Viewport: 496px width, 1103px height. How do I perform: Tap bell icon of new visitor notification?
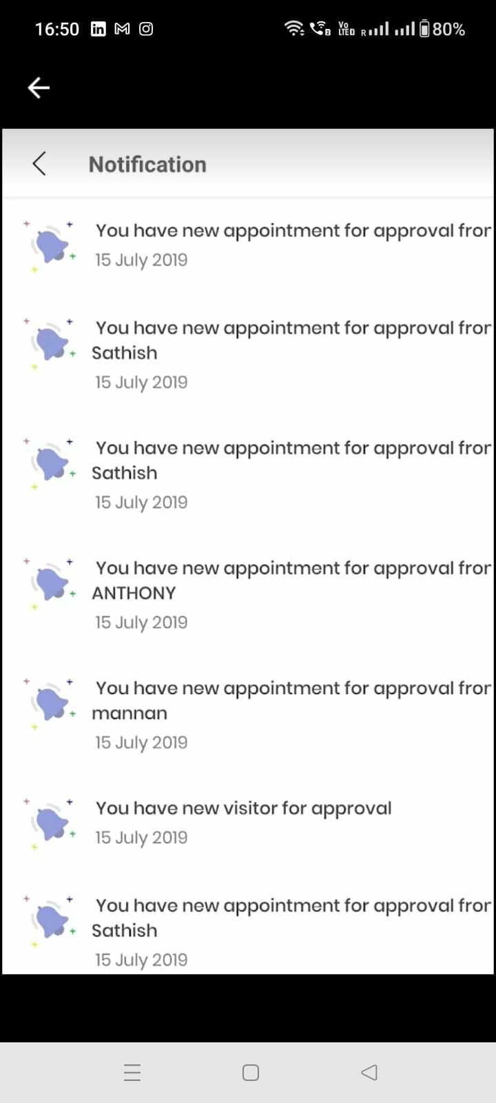click(51, 823)
